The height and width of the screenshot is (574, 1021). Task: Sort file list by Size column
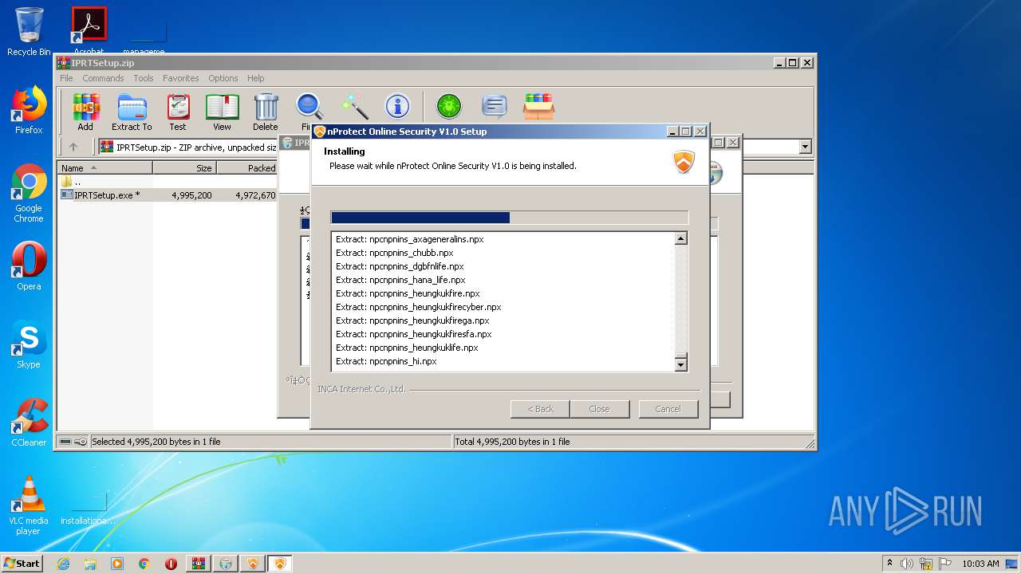(x=184, y=168)
